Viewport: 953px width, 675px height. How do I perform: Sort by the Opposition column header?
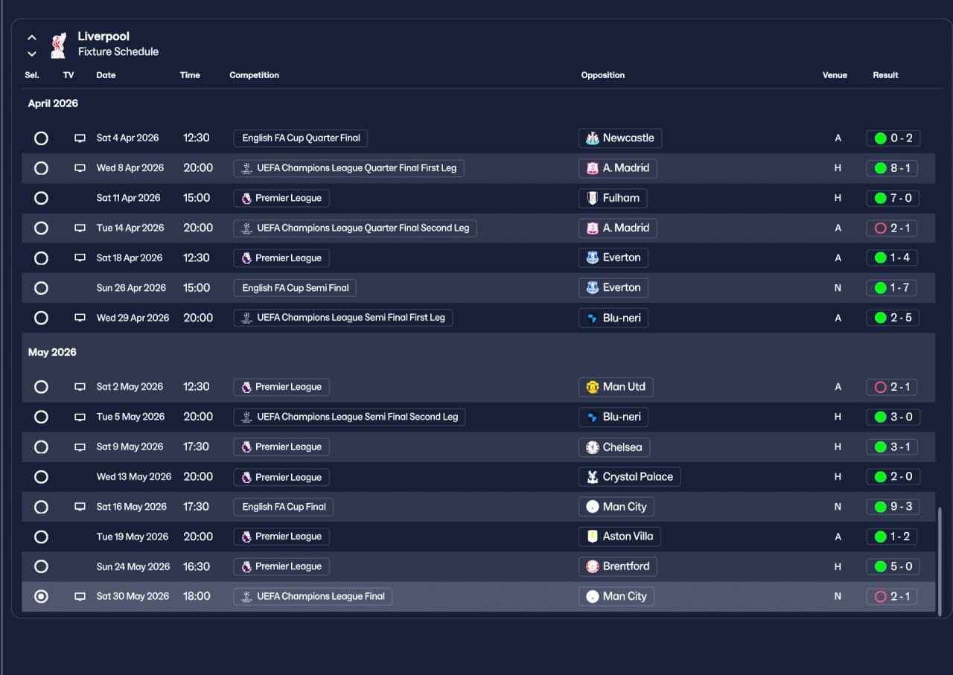pos(603,75)
